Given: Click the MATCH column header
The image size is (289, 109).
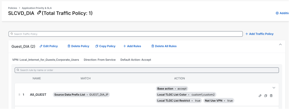Looking at the screenshot, I should [86, 79].
